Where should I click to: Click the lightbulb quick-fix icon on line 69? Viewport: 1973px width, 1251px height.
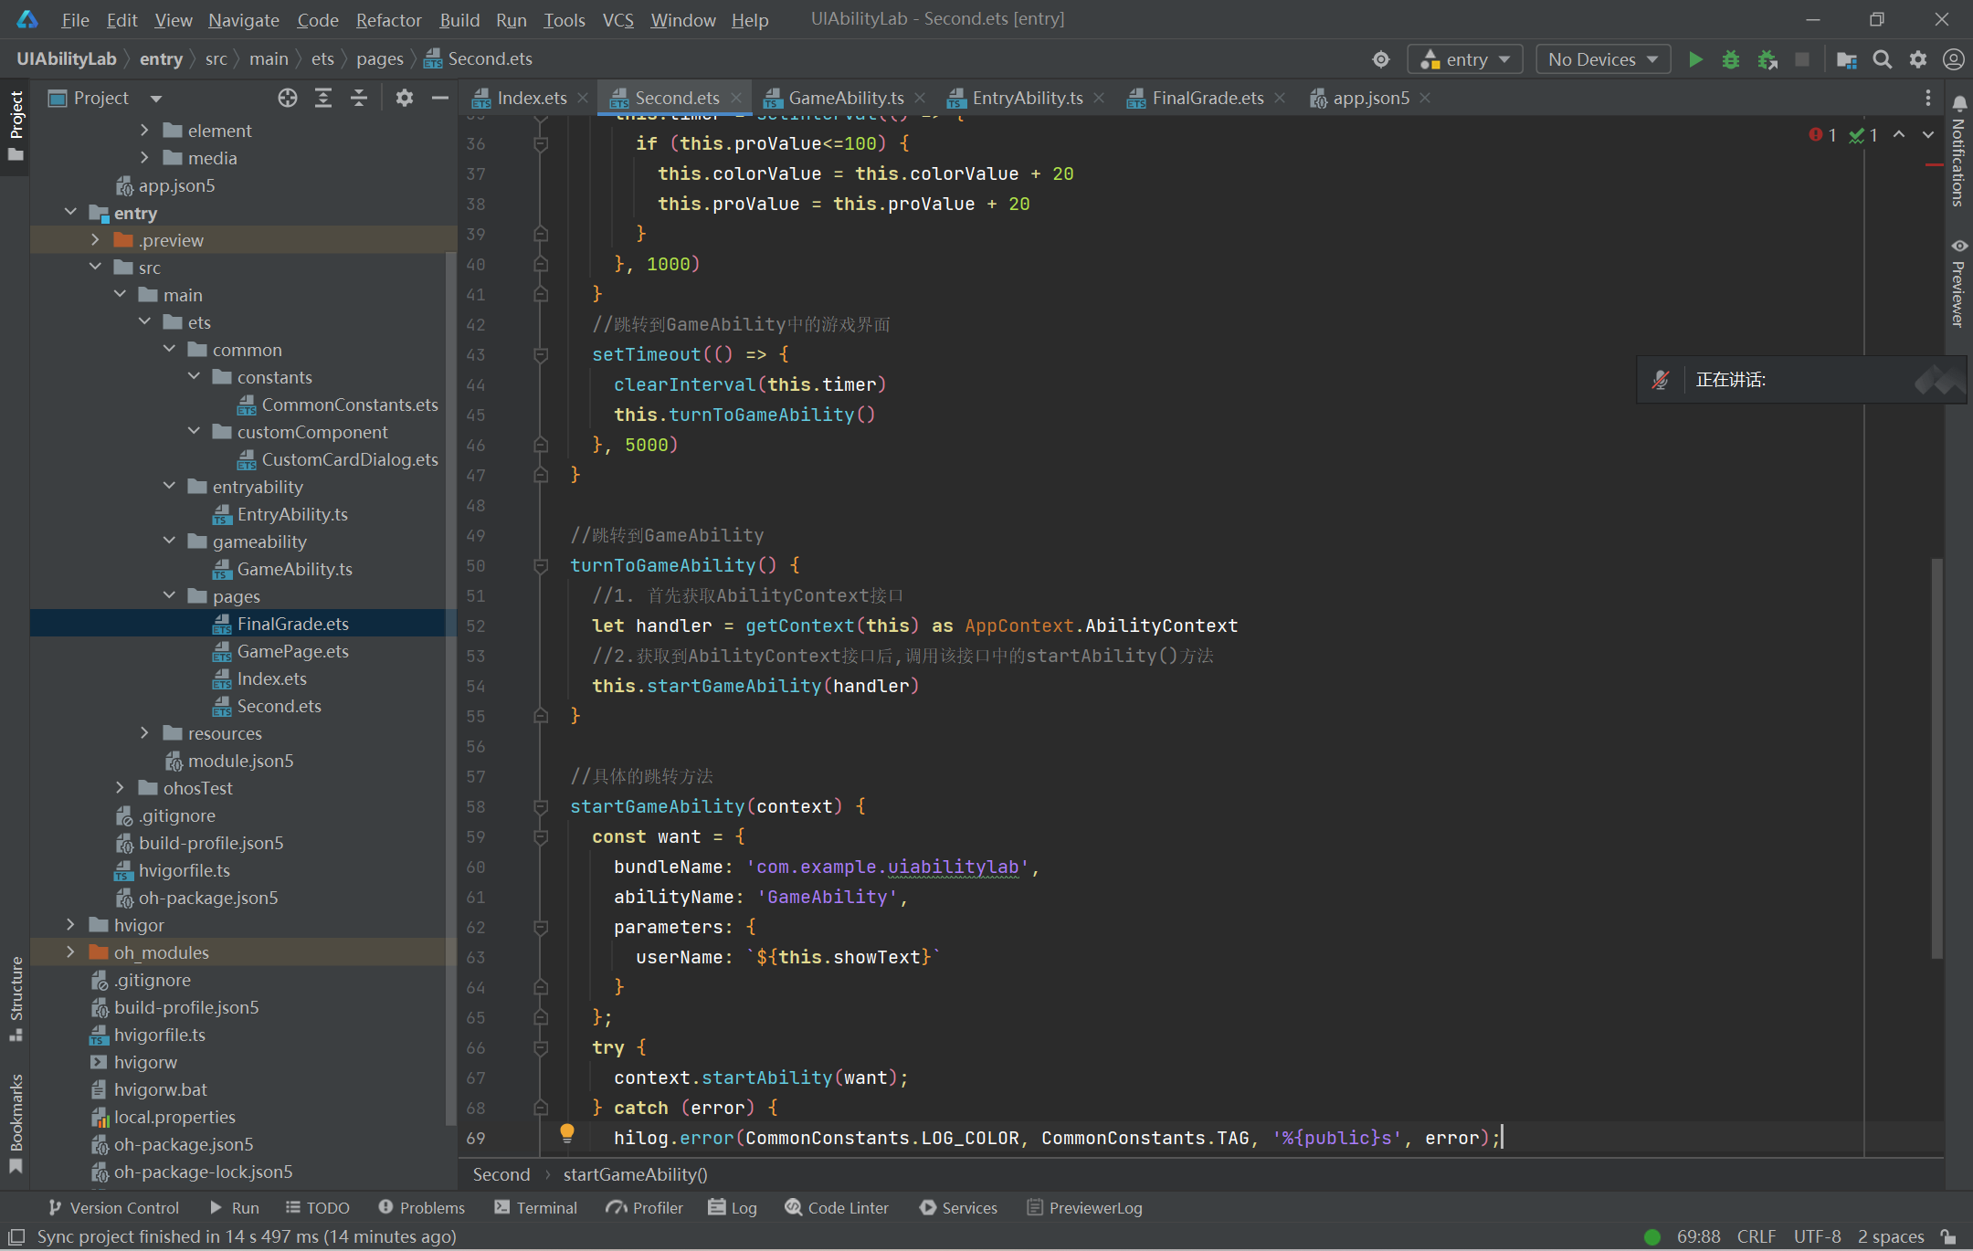[x=567, y=1133]
